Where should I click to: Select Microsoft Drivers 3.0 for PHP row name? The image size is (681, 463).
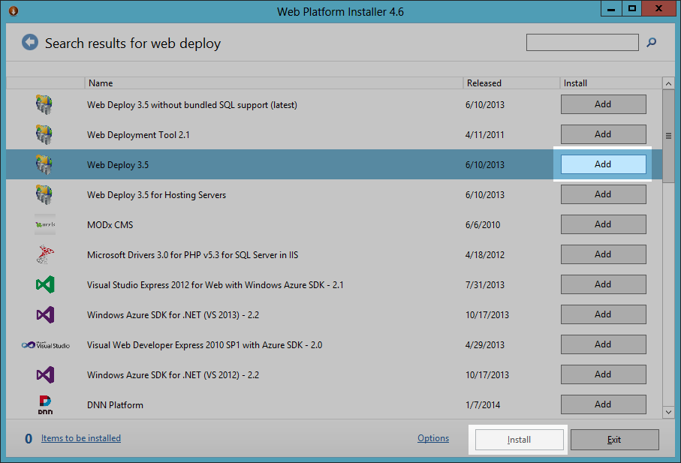pyautogui.click(x=192, y=254)
